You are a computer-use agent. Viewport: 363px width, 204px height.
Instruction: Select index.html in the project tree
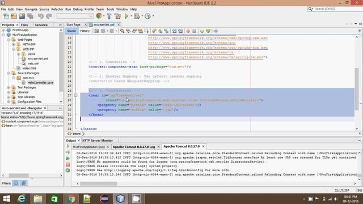pyautogui.click(x=29, y=68)
